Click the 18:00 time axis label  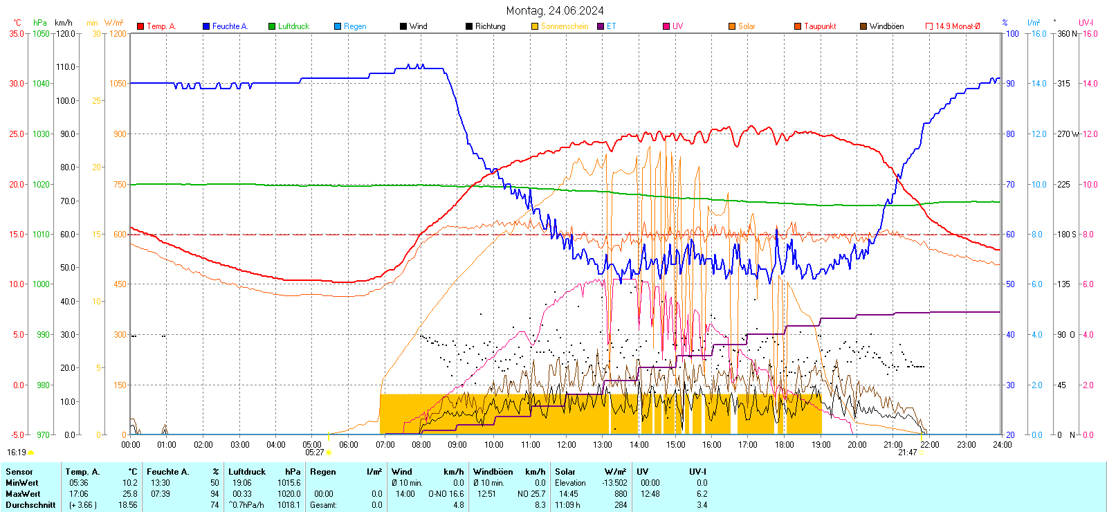coord(785,445)
